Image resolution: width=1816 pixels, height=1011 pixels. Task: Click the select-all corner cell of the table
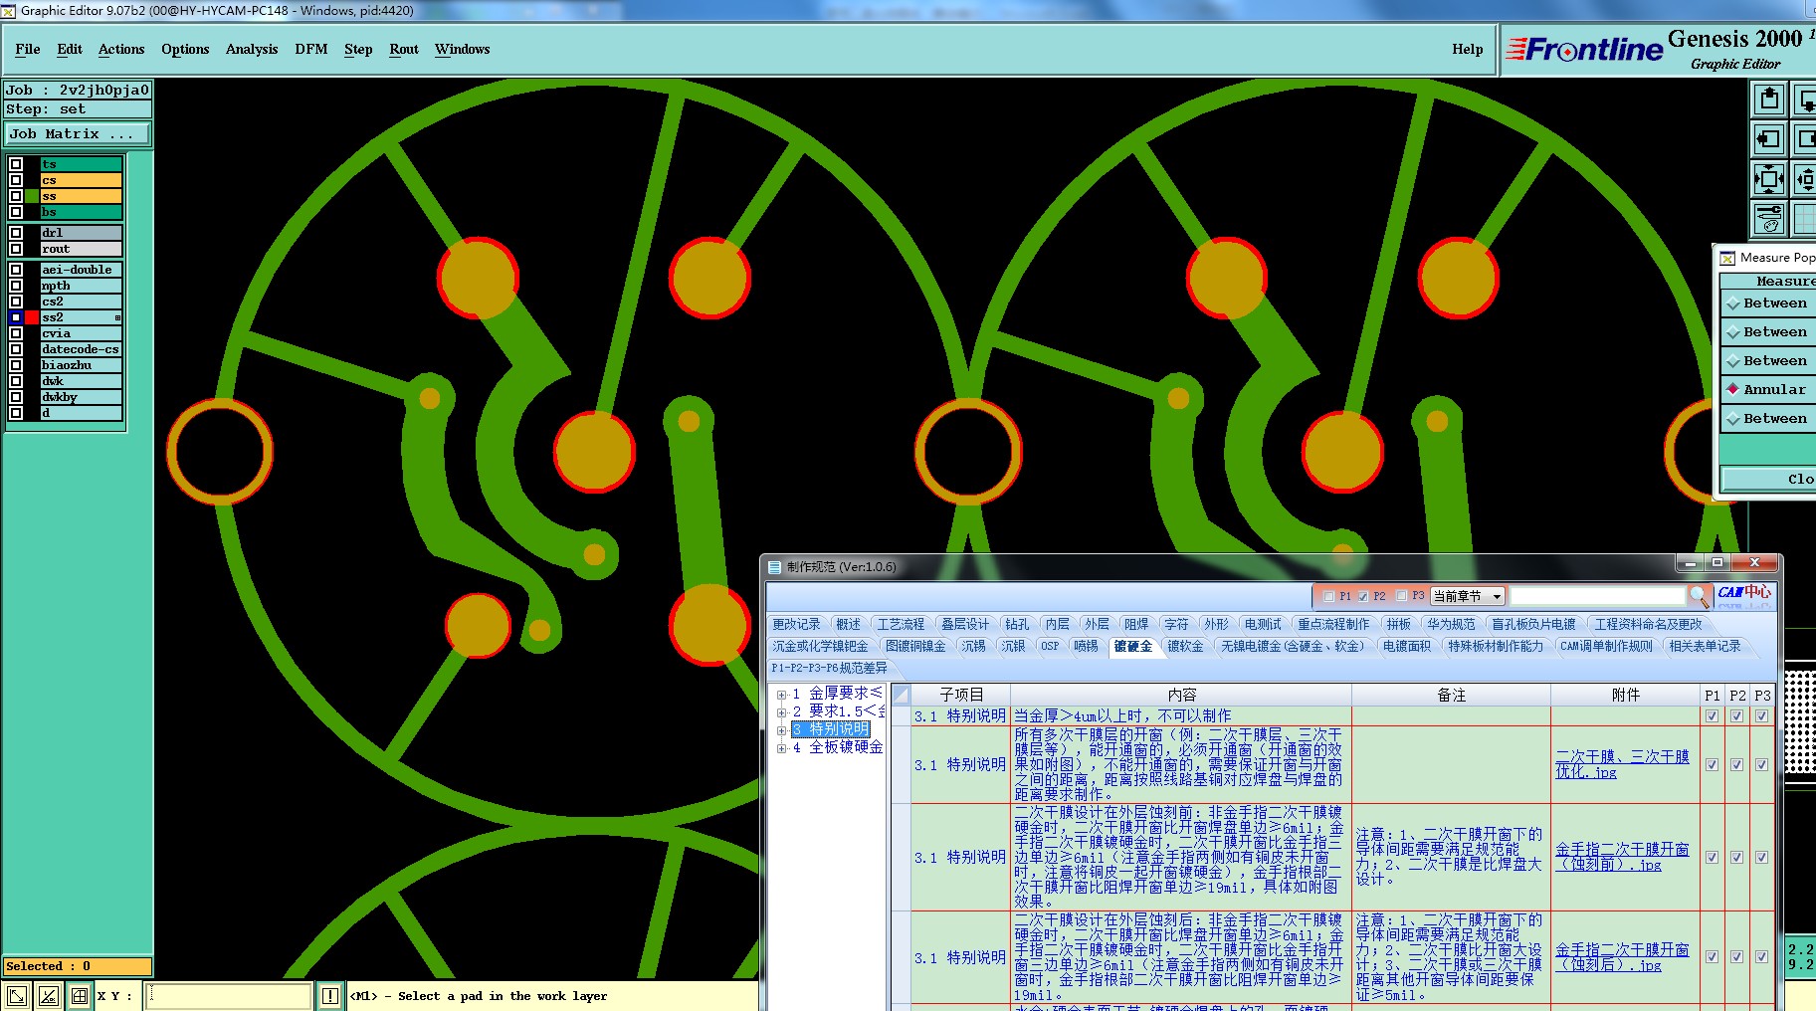point(901,695)
